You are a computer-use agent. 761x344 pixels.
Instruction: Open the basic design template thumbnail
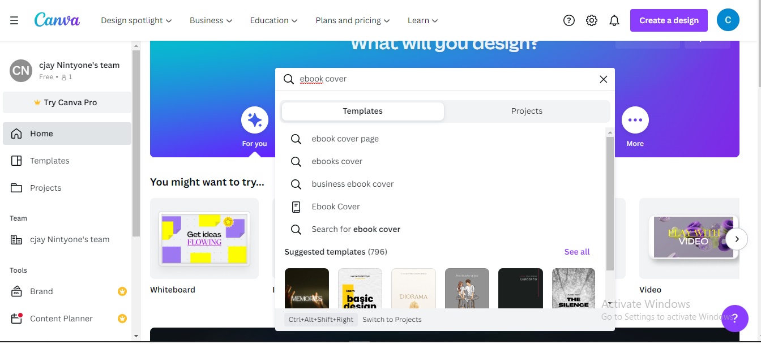coord(360,289)
